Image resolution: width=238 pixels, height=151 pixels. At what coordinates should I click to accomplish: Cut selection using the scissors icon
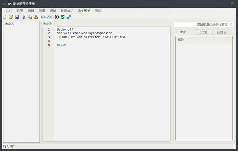[24, 17]
